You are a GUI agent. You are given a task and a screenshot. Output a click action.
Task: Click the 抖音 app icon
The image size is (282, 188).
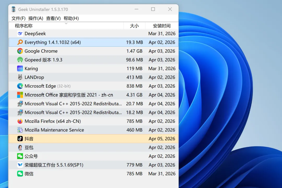pyautogui.click(x=20, y=139)
